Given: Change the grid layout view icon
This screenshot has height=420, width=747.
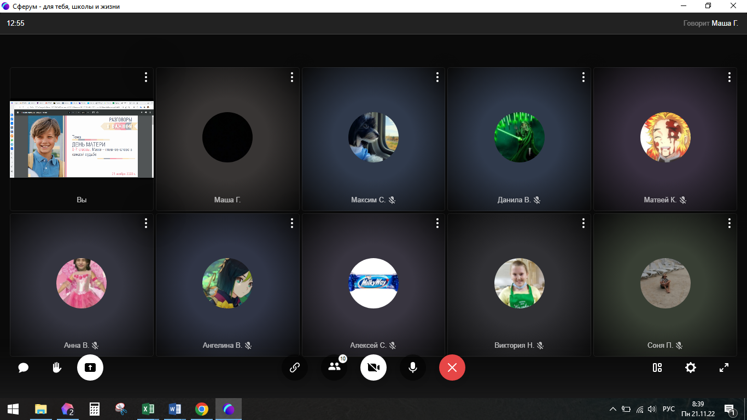Looking at the screenshot, I should click(x=657, y=367).
